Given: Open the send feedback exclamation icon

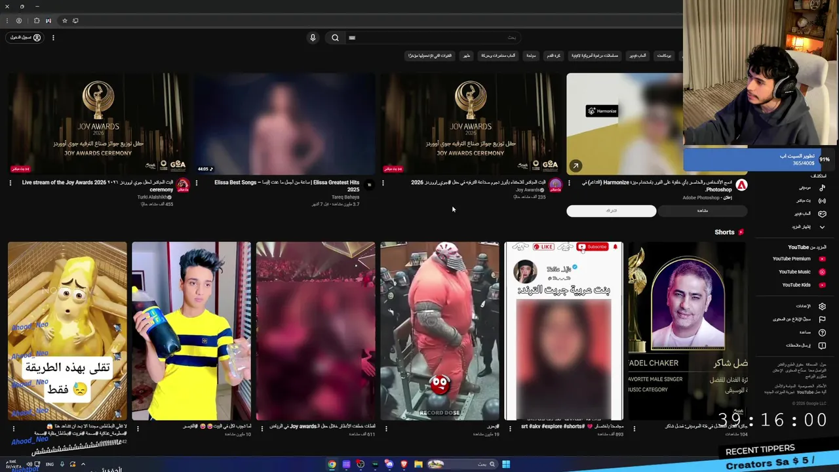Looking at the screenshot, I should tap(822, 345).
